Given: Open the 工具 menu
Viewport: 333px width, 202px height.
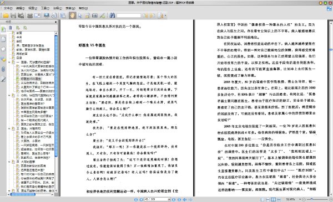Looking at the screenshot, I should point(45,8).
